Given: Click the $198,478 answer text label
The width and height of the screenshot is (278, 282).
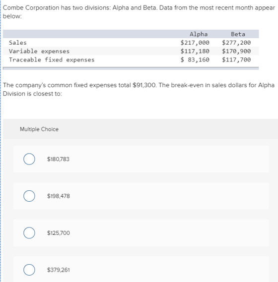Looking at the screenshot, I should 59,196.
